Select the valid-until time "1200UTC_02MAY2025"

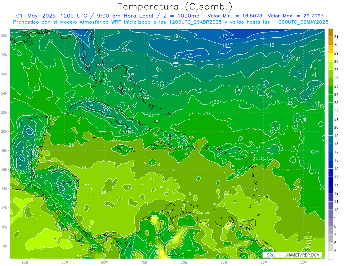click(302, 22)
